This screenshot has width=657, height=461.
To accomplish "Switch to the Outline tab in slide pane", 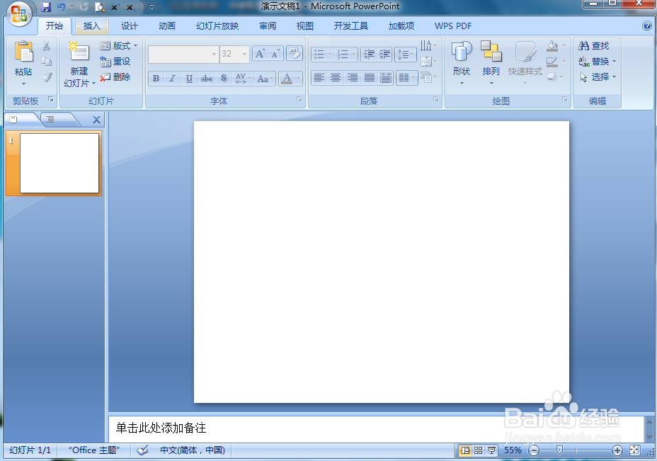I will (x=50, y=120).
